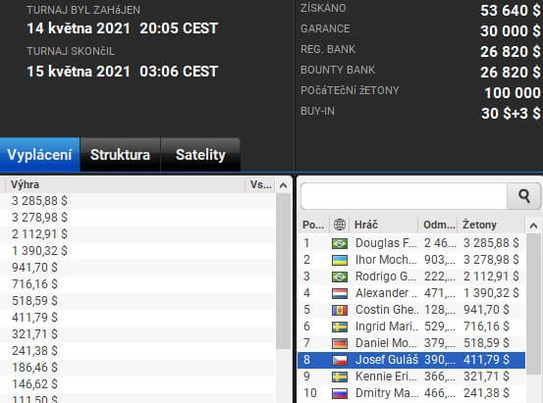543x403 pixels.
Task: Click payout 241,38 $ in Výhra list
Action: pyautogui.click(x=34, y=351)
